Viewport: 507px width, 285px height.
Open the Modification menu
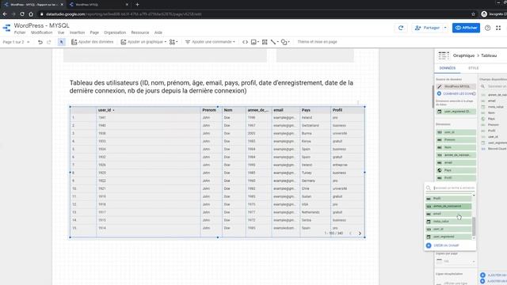pyautogui.click(x=41, y=32)
